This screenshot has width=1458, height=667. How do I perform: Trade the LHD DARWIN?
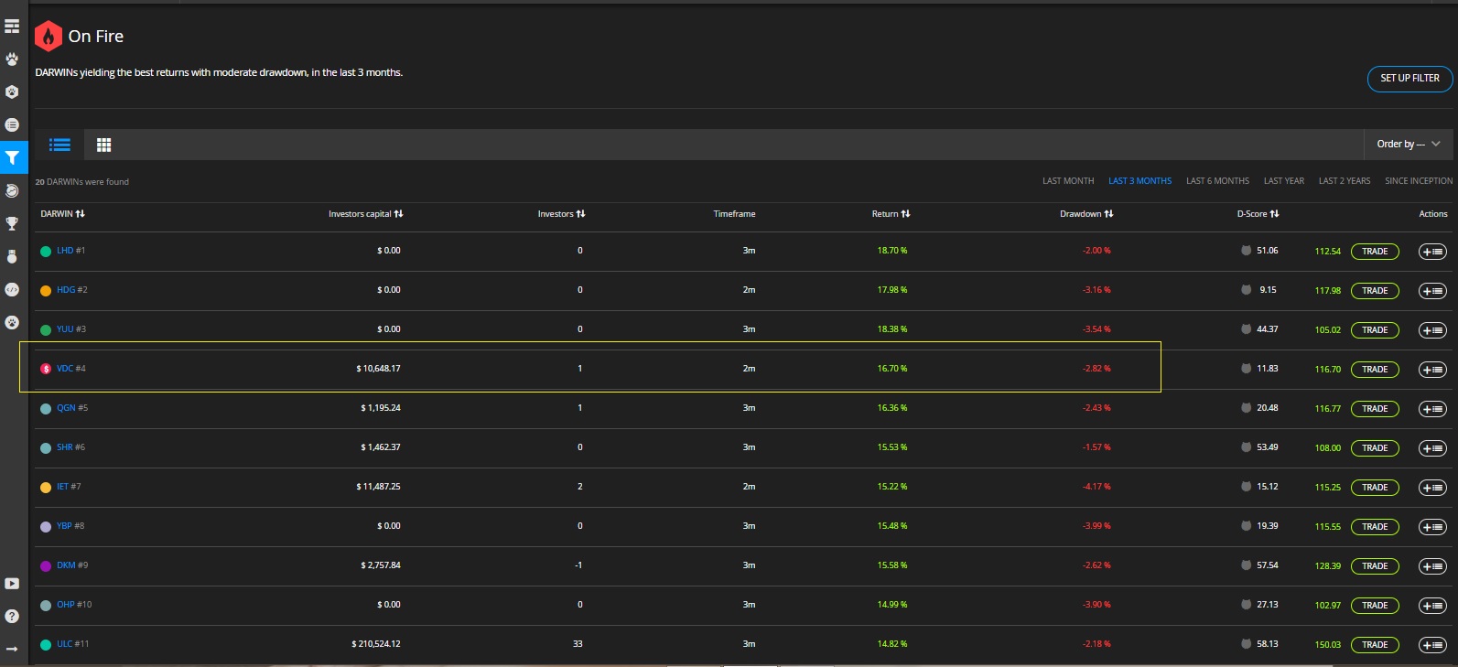(1375, 252)
